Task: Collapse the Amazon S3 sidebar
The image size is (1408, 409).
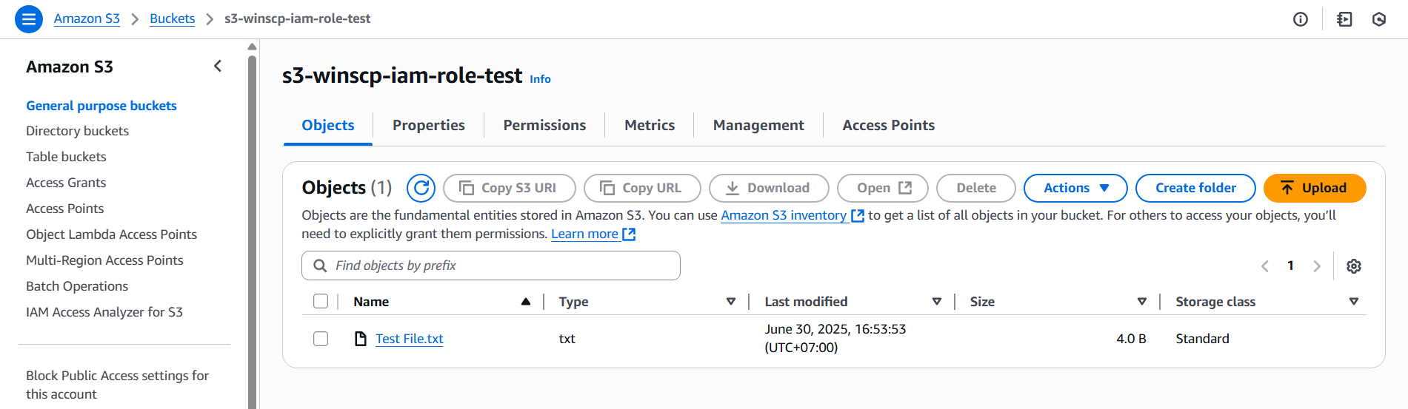Action: coord(218,67)
